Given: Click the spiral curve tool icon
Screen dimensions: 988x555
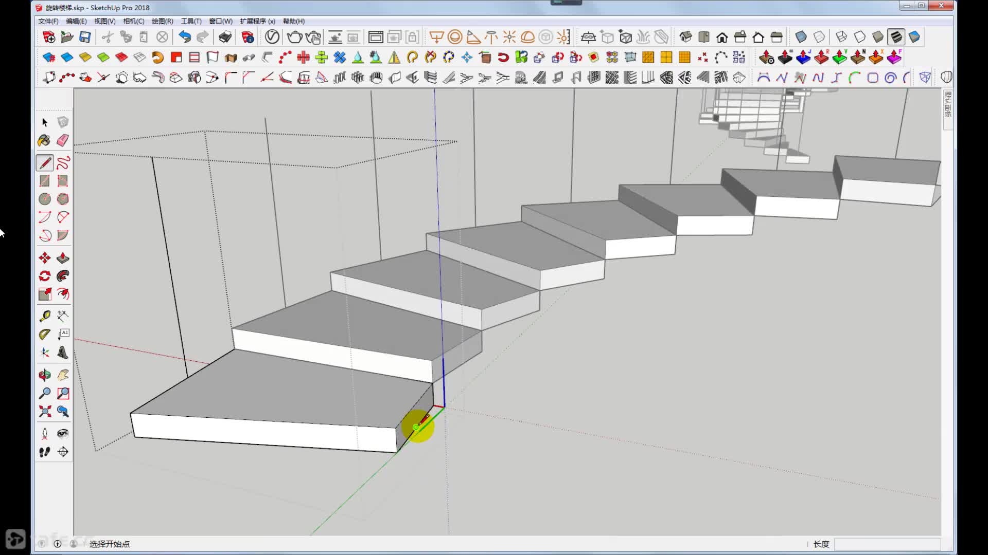Looking at the screenshot, I should [x=891, y=78].
